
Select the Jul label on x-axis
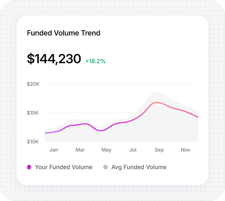pyautogui.click(x=133, y=150)
